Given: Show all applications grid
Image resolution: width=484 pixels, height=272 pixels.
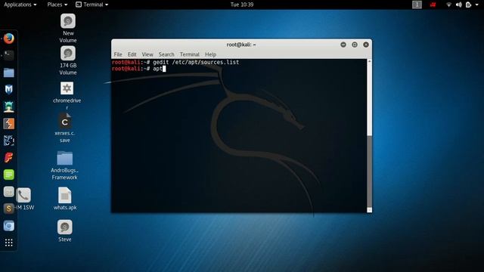Looking at the screenshot, I should pyautogui.click(x=8, y=243).
